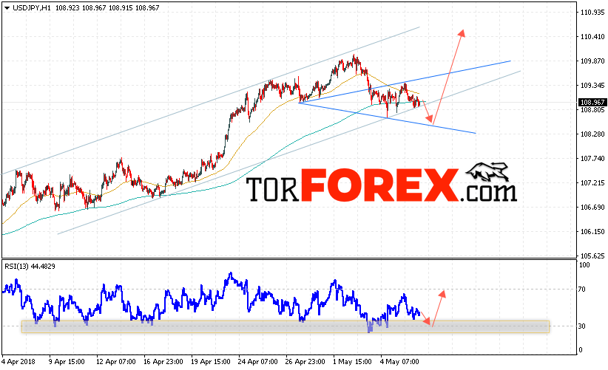
Task: Select the 24 Apr 07:00 time label
Action: tap(258, 362)
